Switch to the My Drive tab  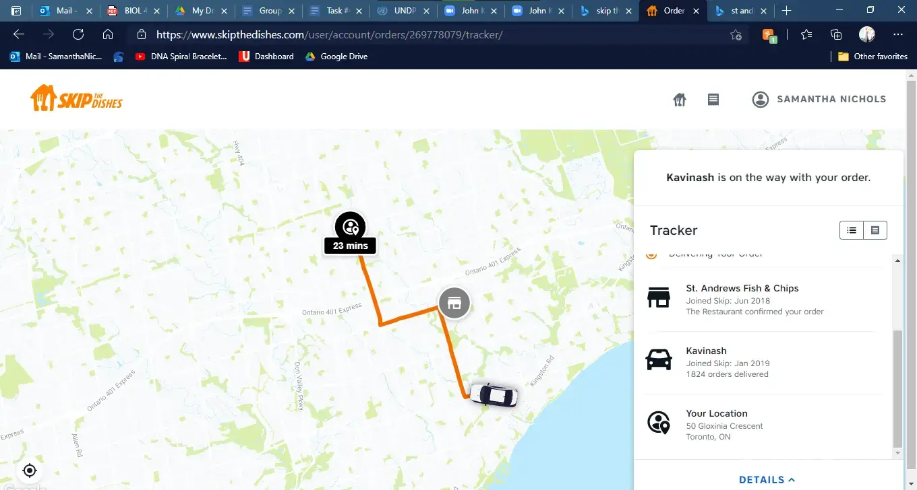coord(201,11)
